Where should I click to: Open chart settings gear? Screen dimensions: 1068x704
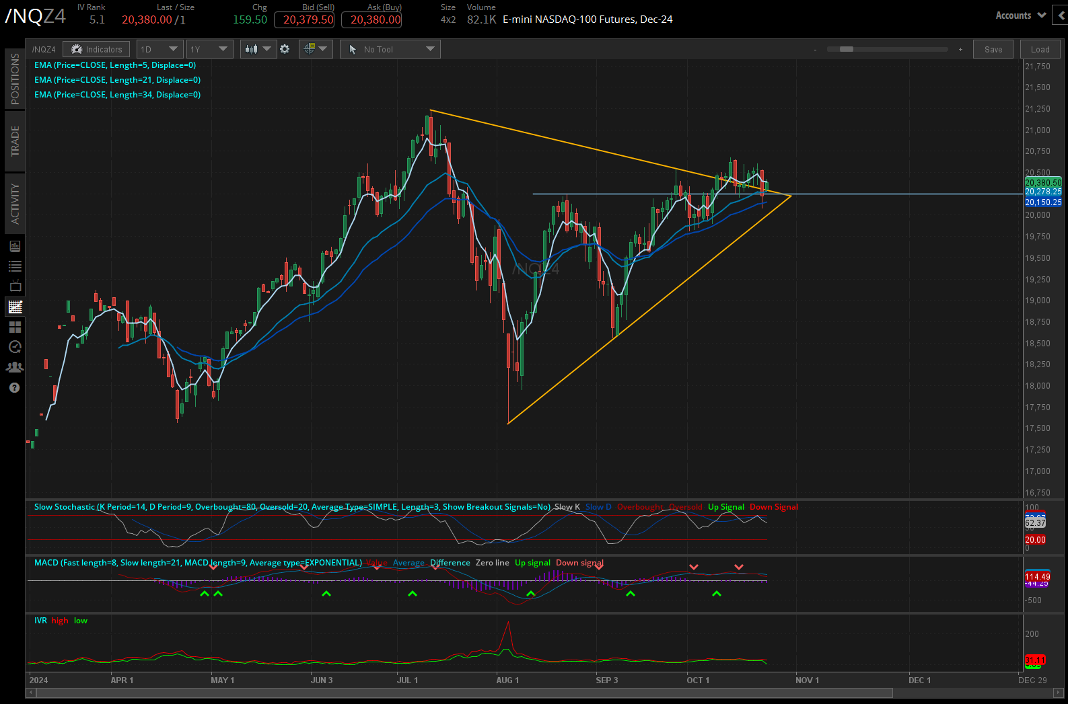pyautogui.click(x=285, y=49)
